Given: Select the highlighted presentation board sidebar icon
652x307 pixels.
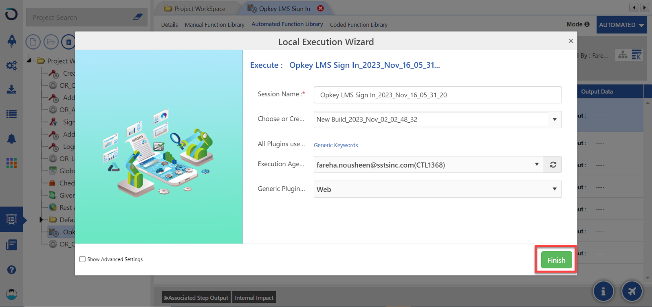Looking at the screenshot, I should tap(11, 220).
